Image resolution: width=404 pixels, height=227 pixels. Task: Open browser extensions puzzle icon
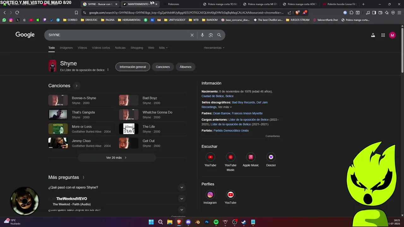pyautogui.click(x=351, y=13)
